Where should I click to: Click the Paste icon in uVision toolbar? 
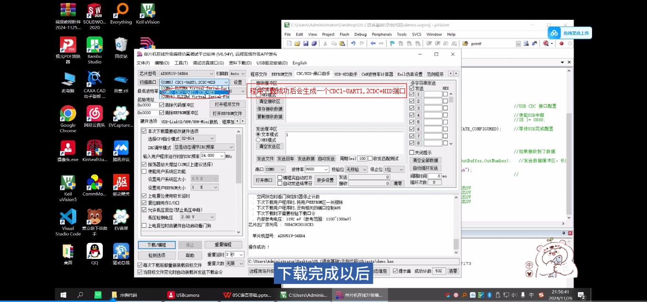(342, 43)
